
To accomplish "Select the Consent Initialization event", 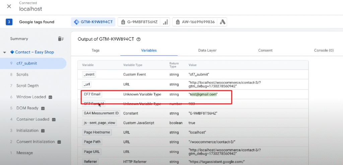I will click(x=36, y=142).
